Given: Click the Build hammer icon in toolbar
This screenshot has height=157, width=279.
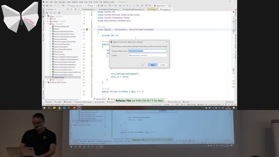Looking at the screenshot, I should 63,6.
